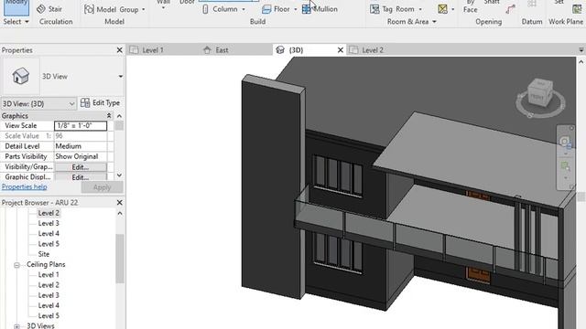Expand the Room & Area panel dropdown

click(x=434, y=22)
